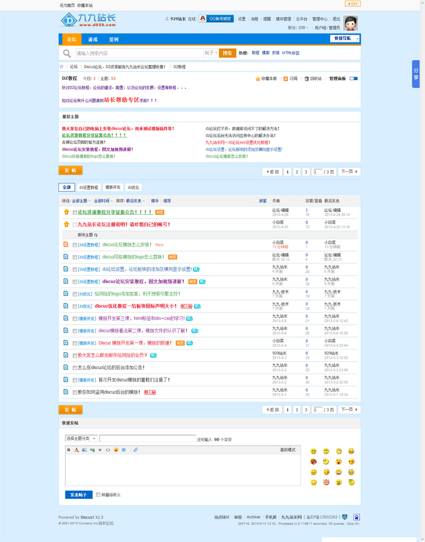Open 高级模式 in quick post editor
Viewport: 425px width, 542px height.
point(287,450)
